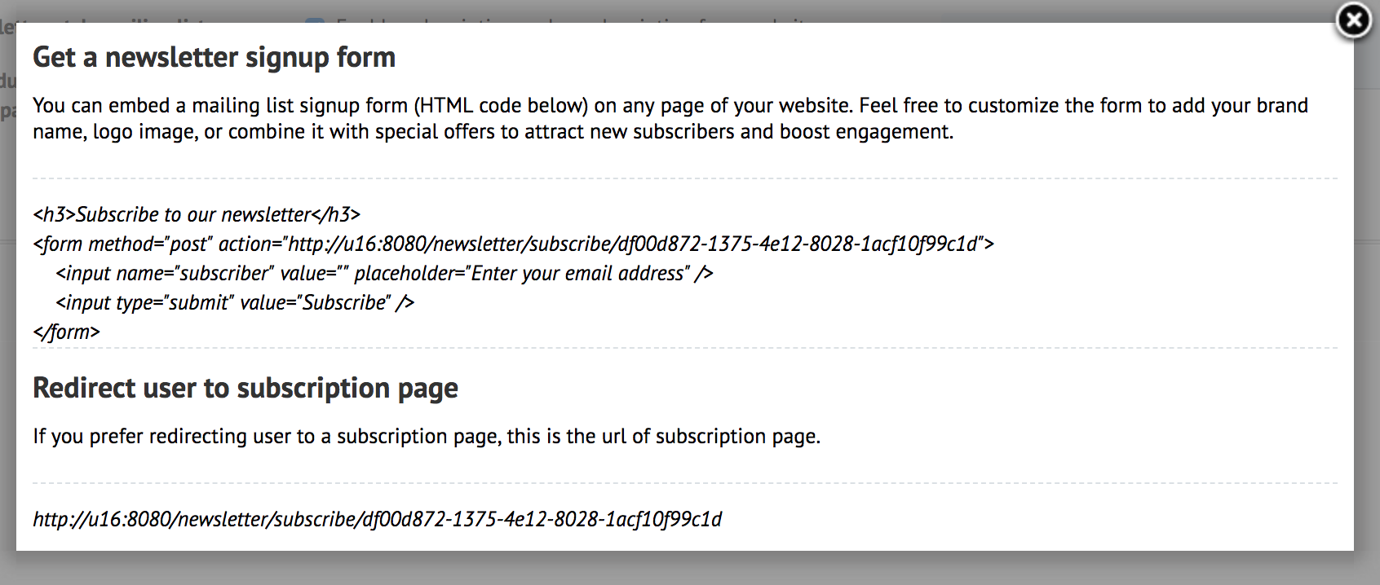Image resolution: width=1380 pixels, height=585 pixels.
Task: Click the subscriber input code line
Action: point(384,273)
